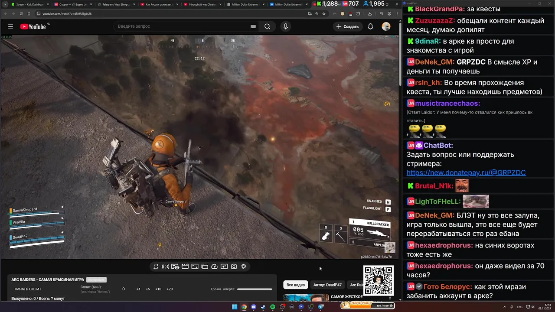Open Steam from the taskbar
Viewport: 555px width, 312px height.
pyautogui.click(x=263, y=307)
